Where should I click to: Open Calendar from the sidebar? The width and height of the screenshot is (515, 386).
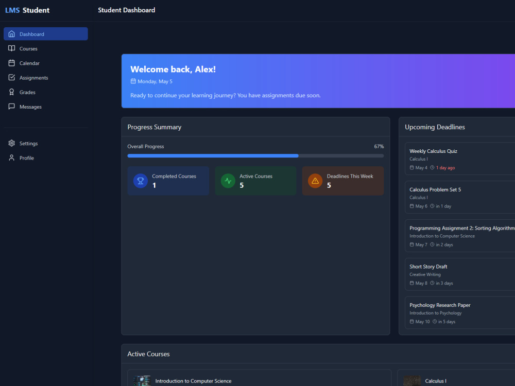46,63
